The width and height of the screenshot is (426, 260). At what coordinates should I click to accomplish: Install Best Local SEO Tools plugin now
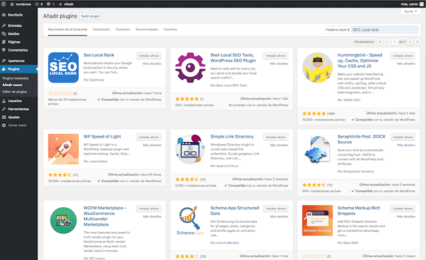click(x=276, y=55)
